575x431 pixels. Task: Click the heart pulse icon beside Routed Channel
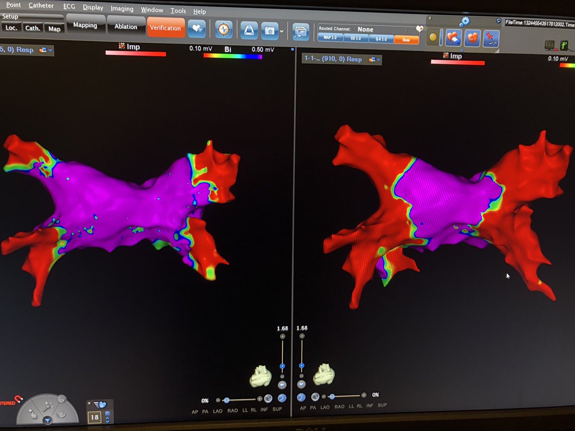tap(420, 29)
